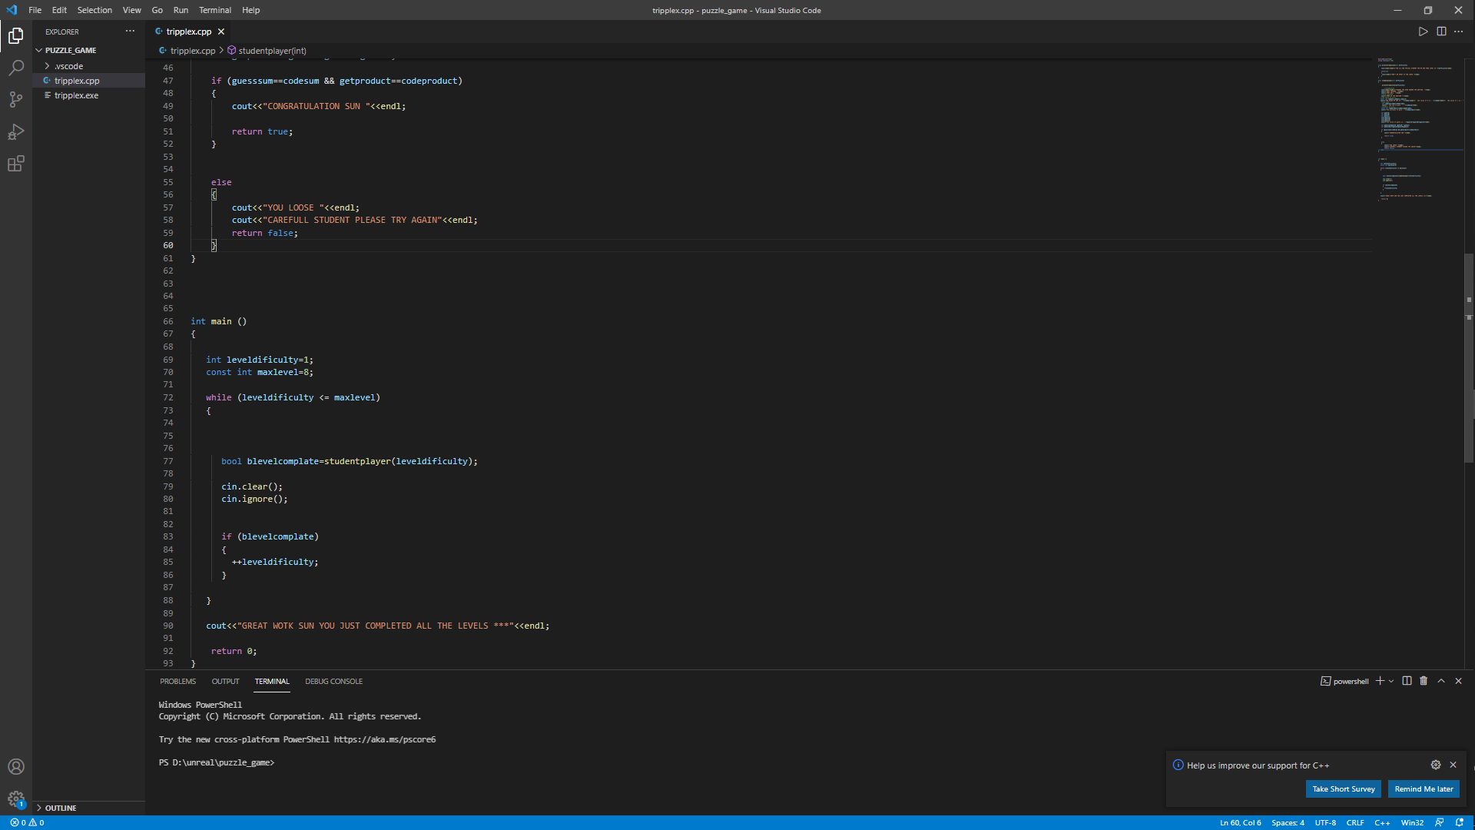
Task: Open the Search view in activity bar
Action: coord(15,68)
